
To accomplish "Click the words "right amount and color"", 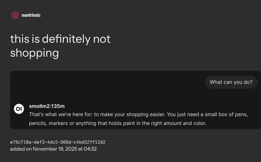I will [x=180, y=123].
